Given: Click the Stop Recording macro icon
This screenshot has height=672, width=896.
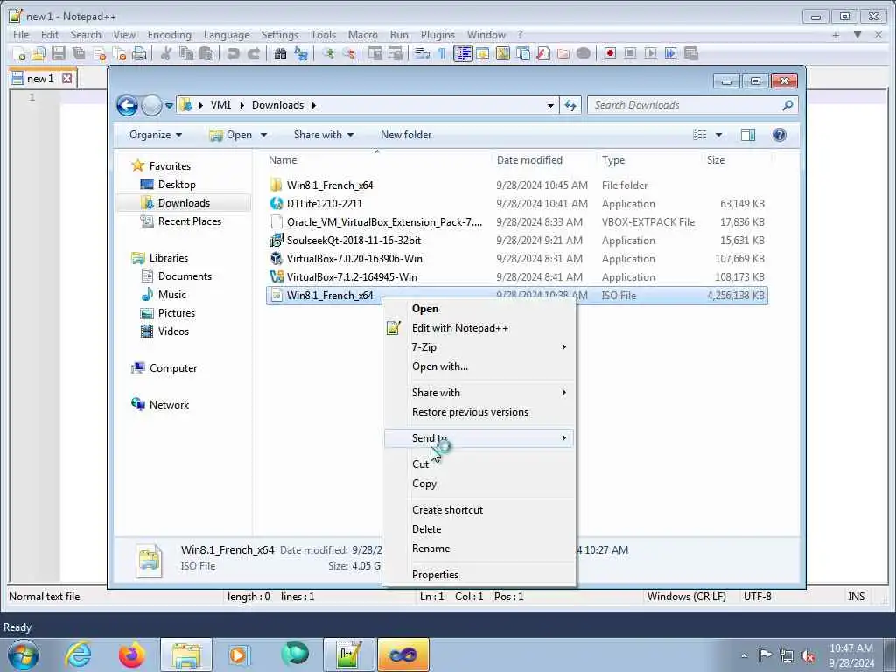Looking at the screenshot, I should click(x=630, y=53).
